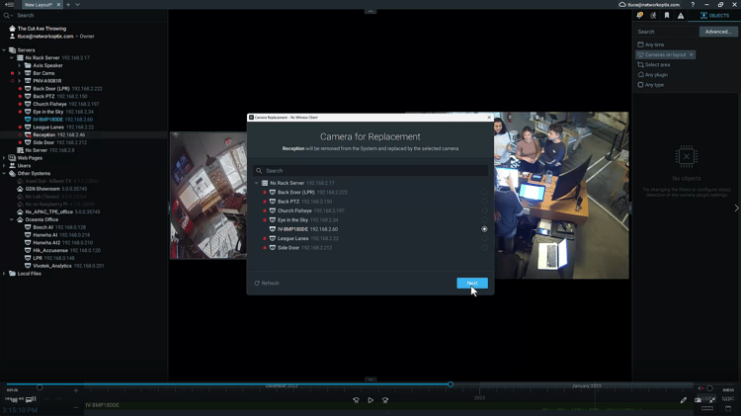Click Next in Camera Replacement dialog

click(x=472, y=284)
